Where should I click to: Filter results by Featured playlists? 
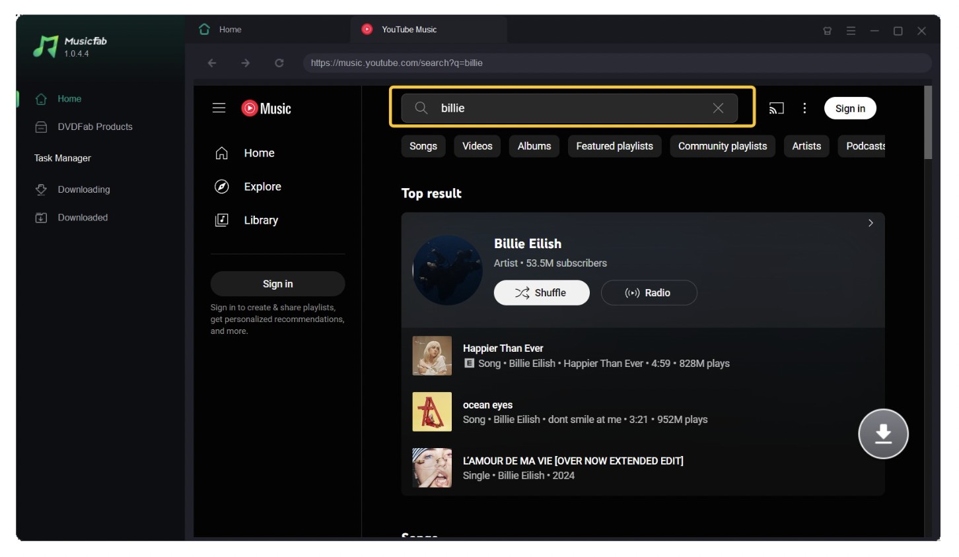coord(615,147)
